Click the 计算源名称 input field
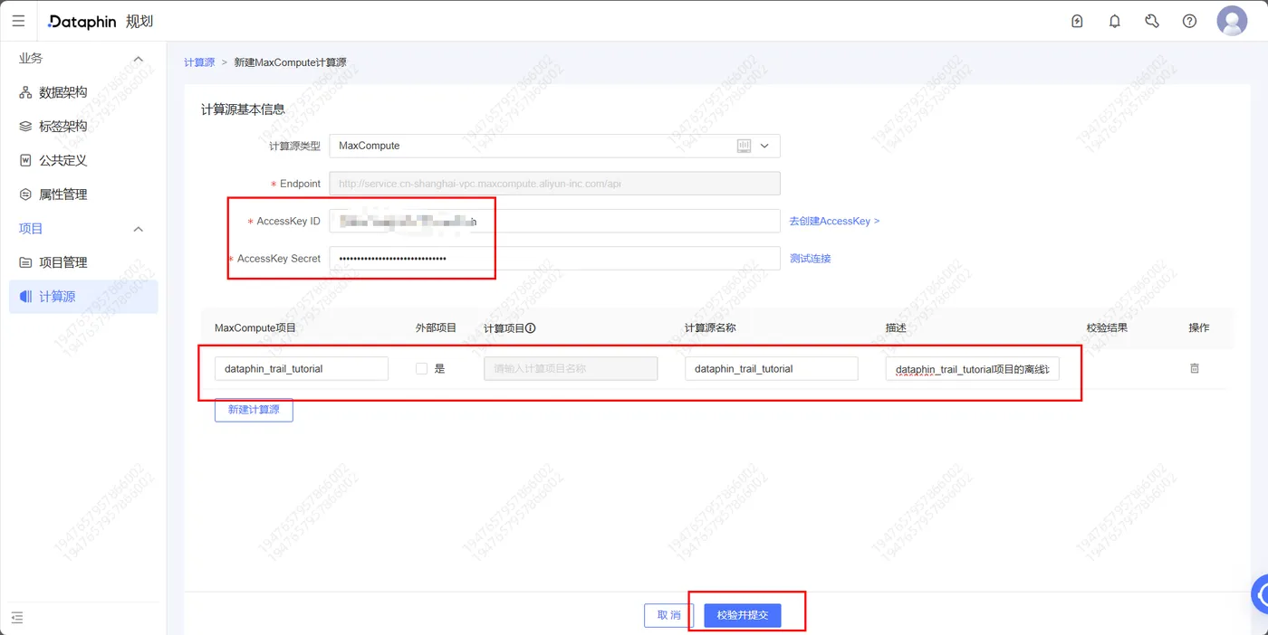This screenshot has height=635, width=1268. click(x=772, y=368)
